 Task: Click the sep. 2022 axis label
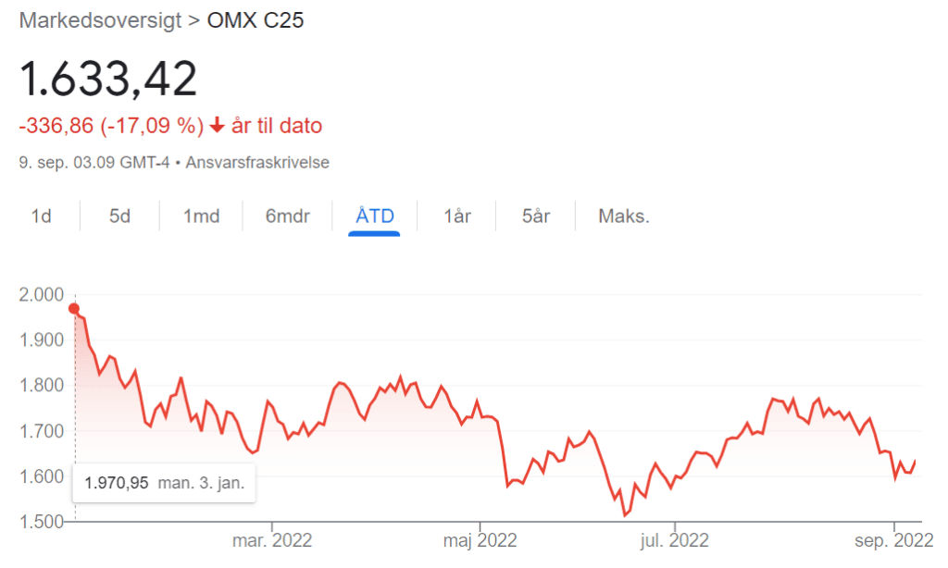892,539
